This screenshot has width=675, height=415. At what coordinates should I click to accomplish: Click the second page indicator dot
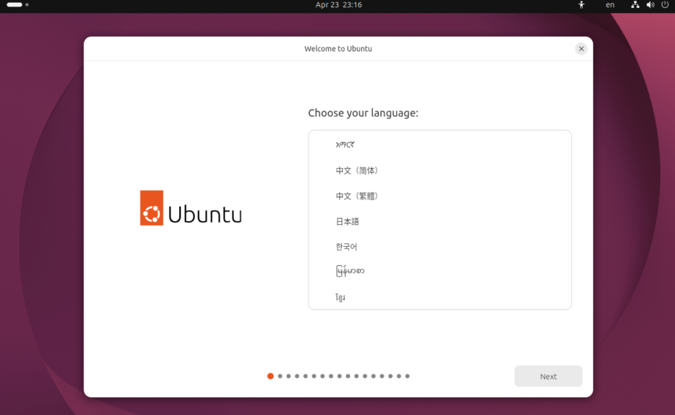280,376
